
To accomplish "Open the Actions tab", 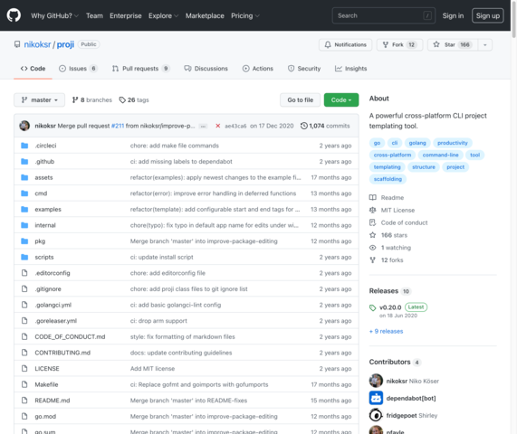I will click(x=258, y=69).
